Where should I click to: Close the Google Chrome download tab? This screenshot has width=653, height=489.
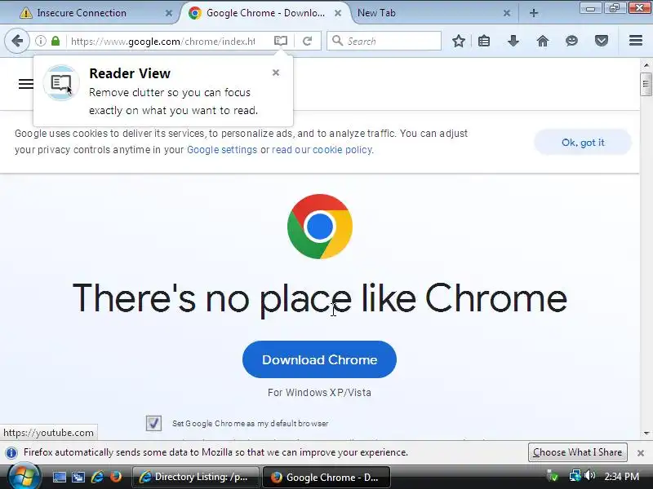click(x=338, y=13)
